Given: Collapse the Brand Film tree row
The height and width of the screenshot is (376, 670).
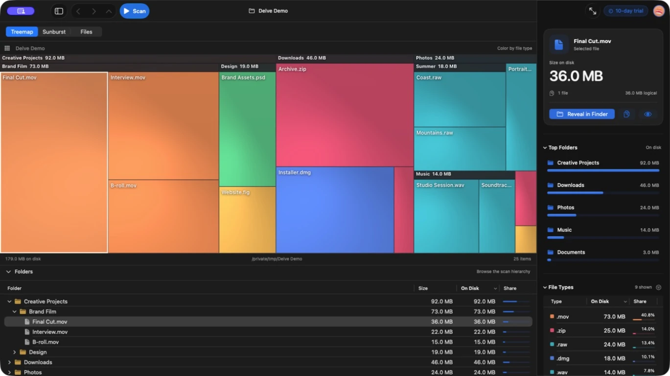Looking at the screenshot, I should pyautogui.click(x=15, y=311).
